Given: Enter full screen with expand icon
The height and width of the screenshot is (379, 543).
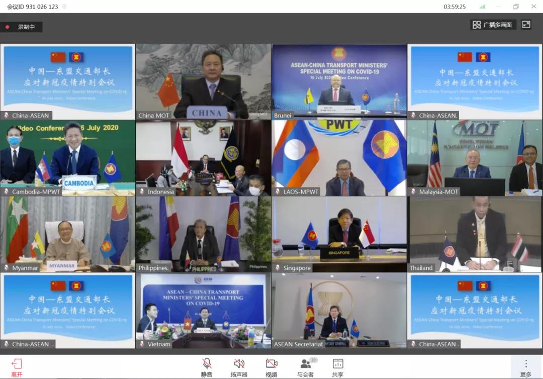Looking at the screenshot, I should click(x=526, y=25).
